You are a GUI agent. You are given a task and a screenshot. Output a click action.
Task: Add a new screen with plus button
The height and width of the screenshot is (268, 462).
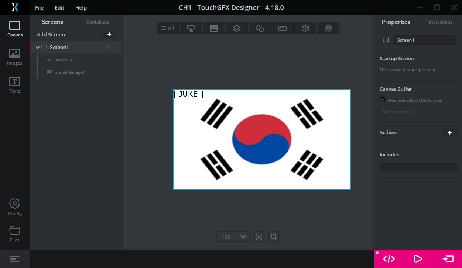click(x=109, y=35)
